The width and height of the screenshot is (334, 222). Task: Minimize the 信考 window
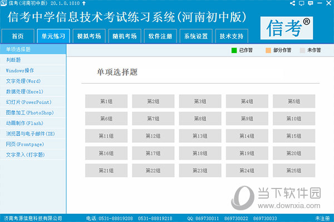coord(320,3)
